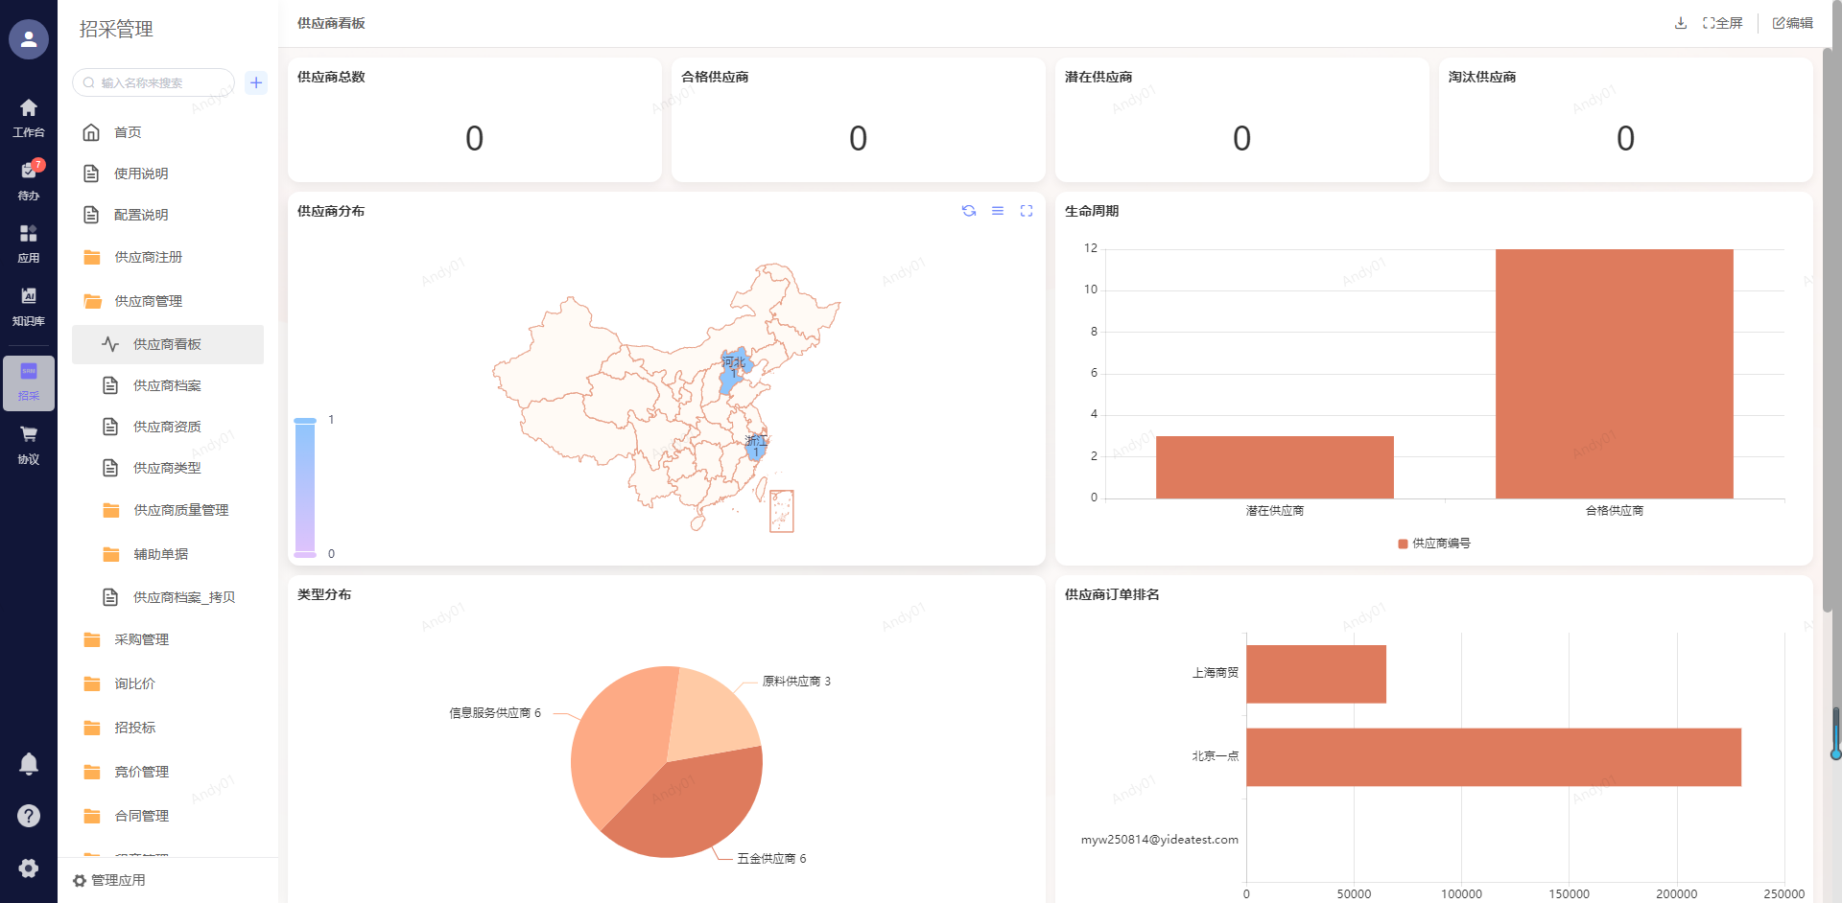
Task: Click the 编辑 button
Action: click(1792, 23)
